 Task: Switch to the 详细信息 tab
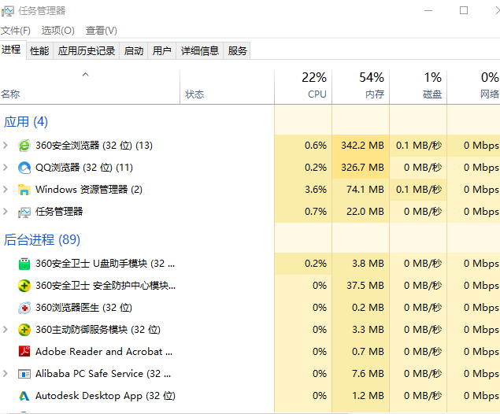coord(199,51)
